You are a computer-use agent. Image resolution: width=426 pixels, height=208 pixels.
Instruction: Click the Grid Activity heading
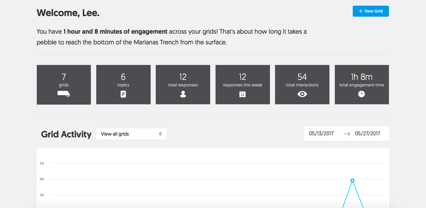tap(66, 134)
